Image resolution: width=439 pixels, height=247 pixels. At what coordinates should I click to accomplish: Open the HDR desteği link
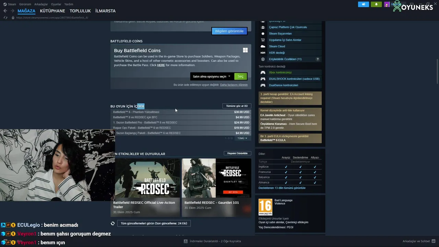click(x=277, y=53)
